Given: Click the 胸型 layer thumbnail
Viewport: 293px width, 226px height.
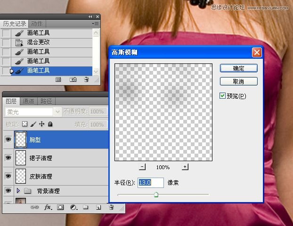Looking at the screenshot, I should pos(21,140).
